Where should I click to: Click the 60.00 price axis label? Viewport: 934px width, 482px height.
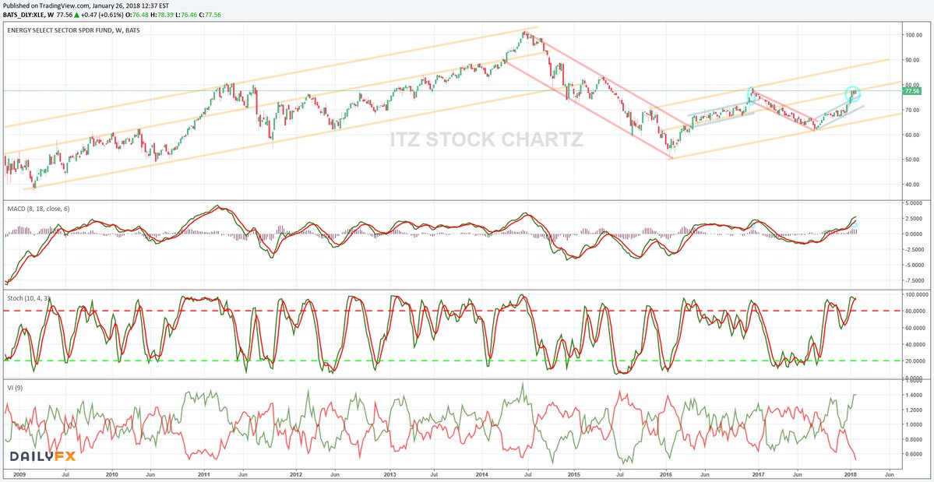(x=912, y=135)
